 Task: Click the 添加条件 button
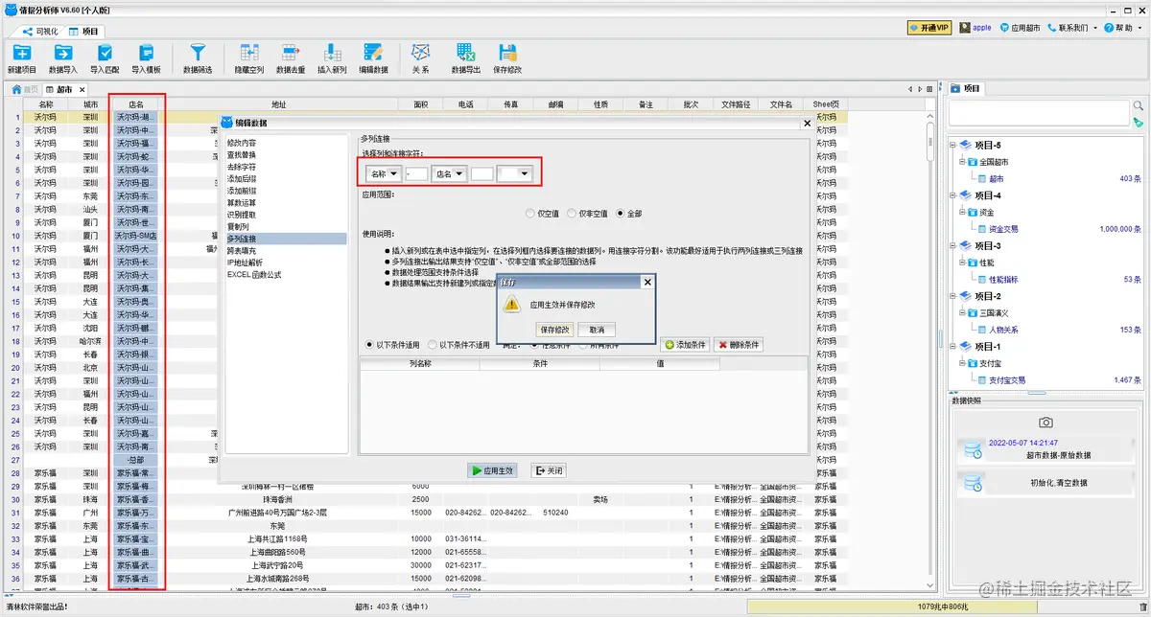click(x=684, y=345)
